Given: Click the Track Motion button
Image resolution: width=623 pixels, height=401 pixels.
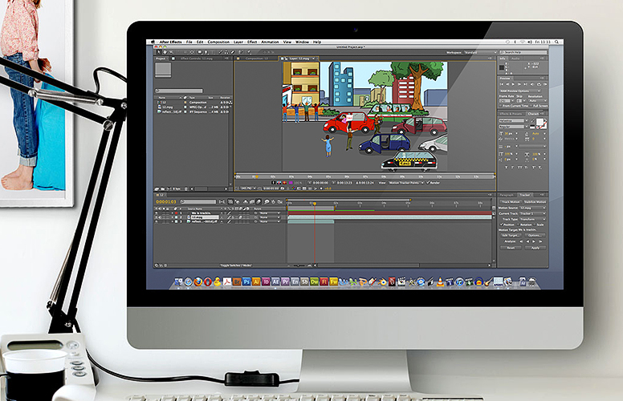Looking at the screenshot, I should (x=510, y=200).
